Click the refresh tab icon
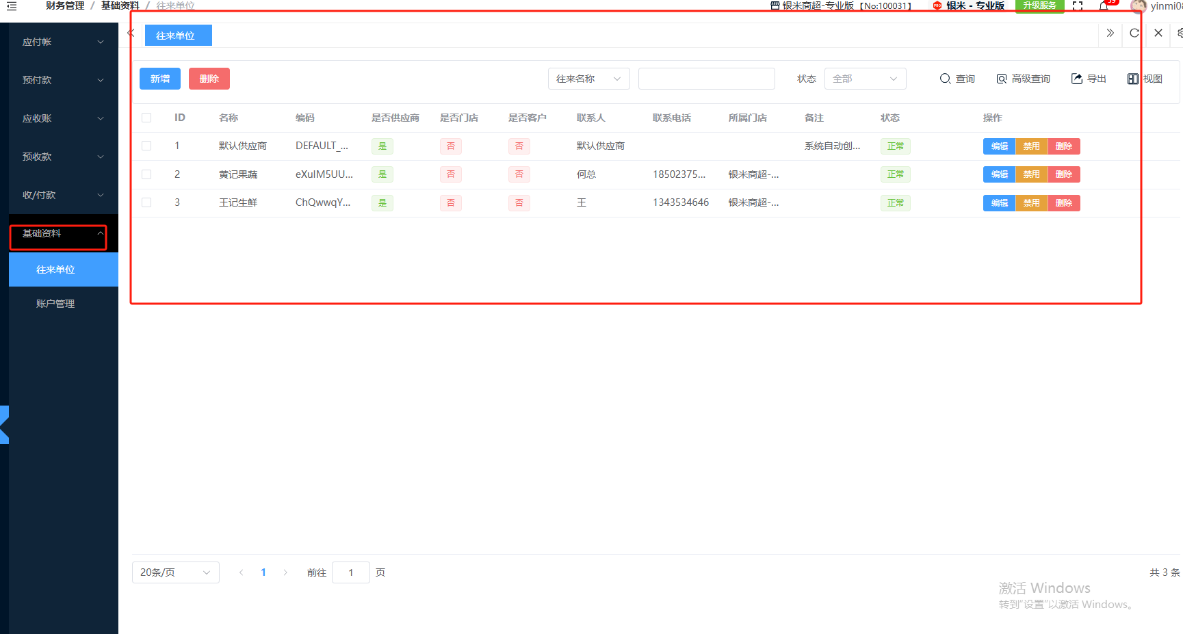This screenshot has width=1183, height=634. pos(1134,34)
